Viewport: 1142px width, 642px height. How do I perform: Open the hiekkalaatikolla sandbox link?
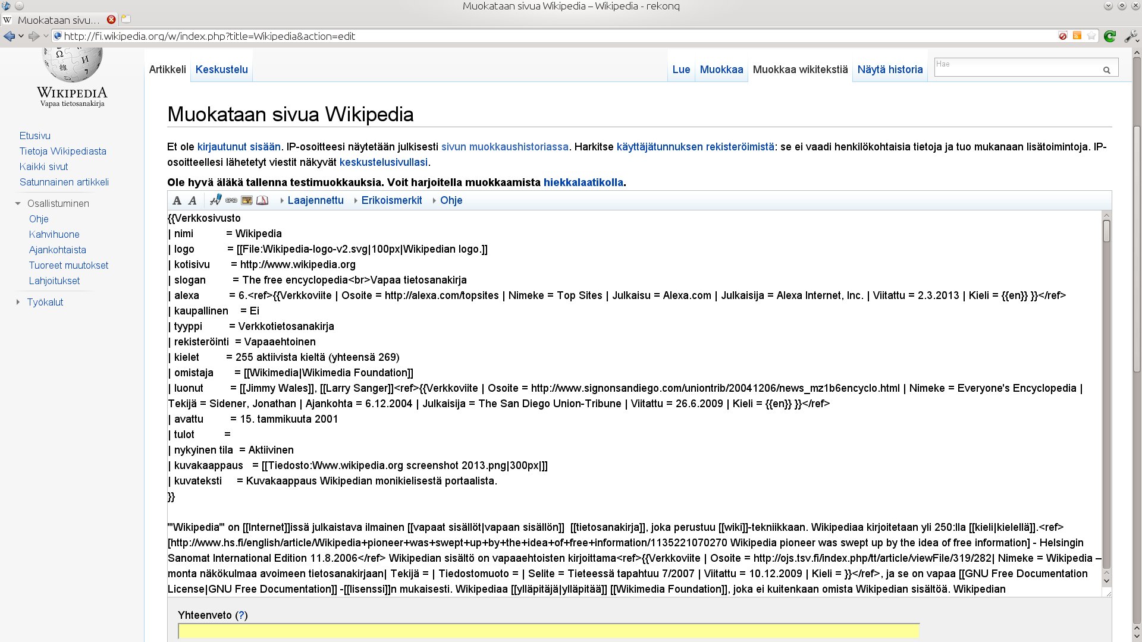click(x=583, y=182)
